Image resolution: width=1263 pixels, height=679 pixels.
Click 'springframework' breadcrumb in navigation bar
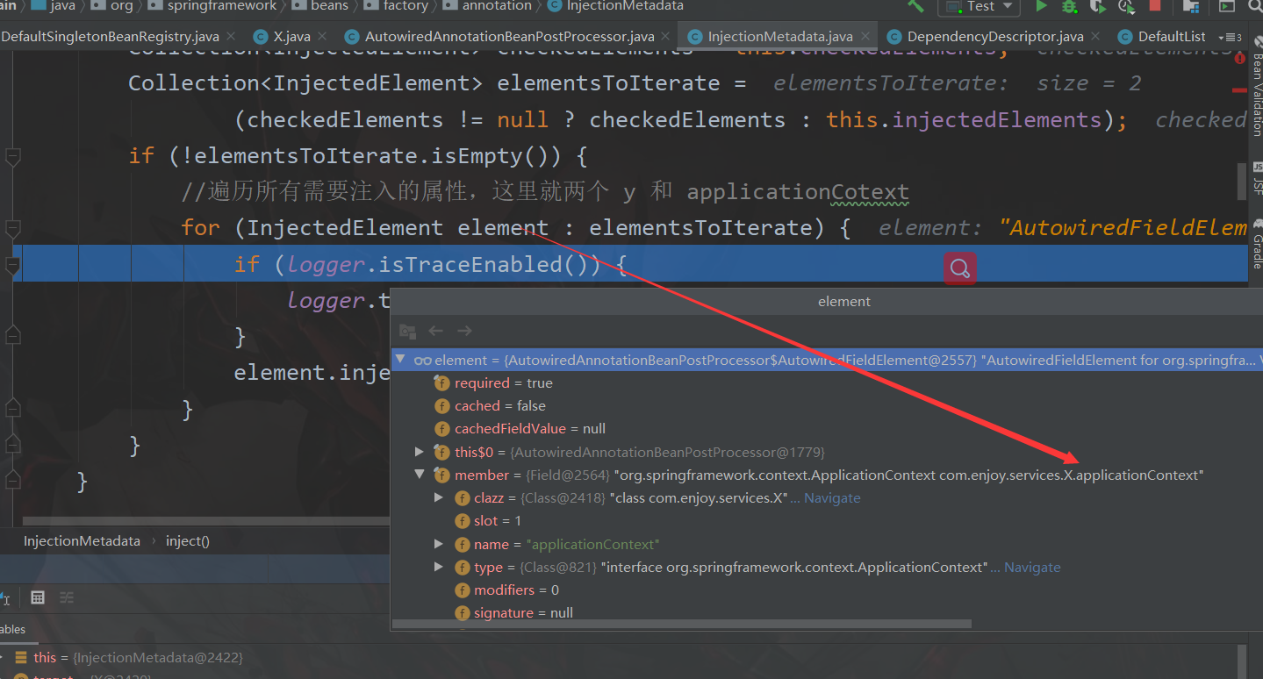point(213,6)
